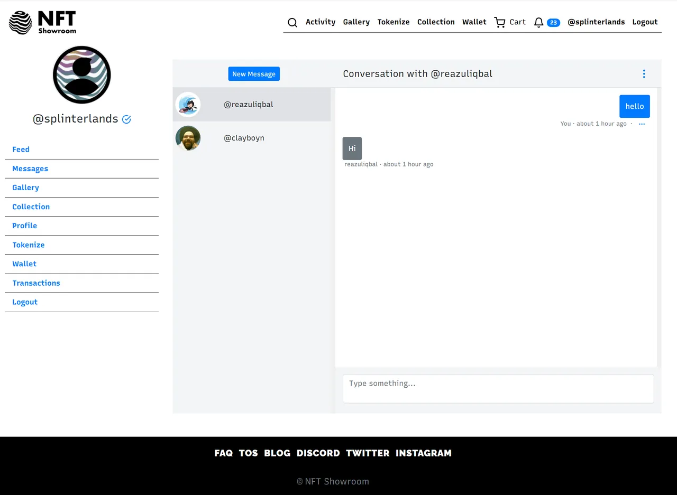The image size is (677, 495).
Task: Click the @splinterlands username under avatar
Action: (x=76, y=119)
